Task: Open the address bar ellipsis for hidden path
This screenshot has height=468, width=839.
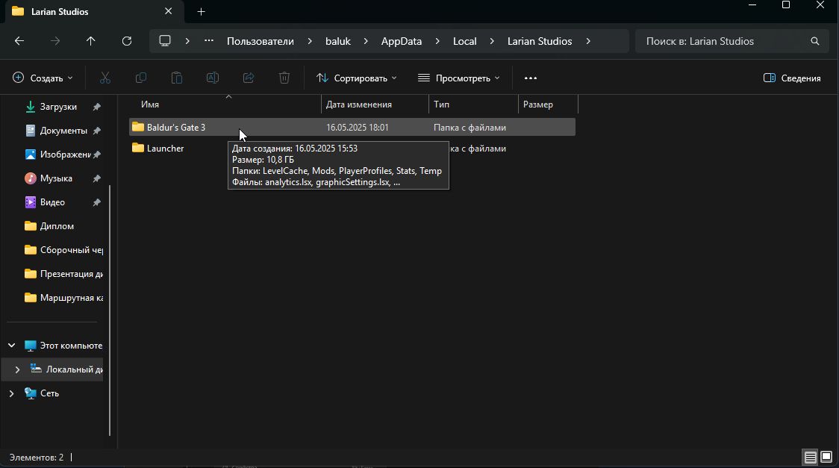Action: (x=209, y=41)
